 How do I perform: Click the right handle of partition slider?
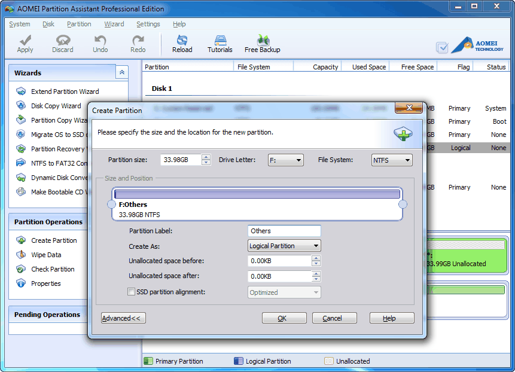click(x=403, y=204)
